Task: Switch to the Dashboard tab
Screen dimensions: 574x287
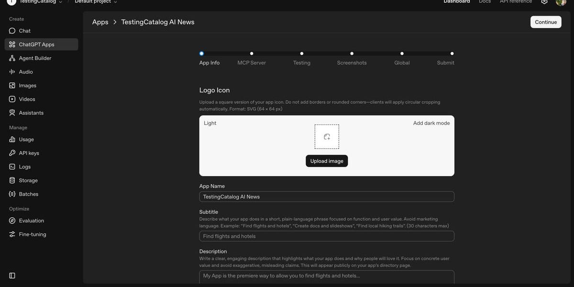Action: [x=457, y=1]
